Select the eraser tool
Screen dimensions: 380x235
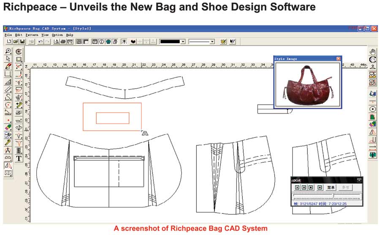[x=8, y=127]
